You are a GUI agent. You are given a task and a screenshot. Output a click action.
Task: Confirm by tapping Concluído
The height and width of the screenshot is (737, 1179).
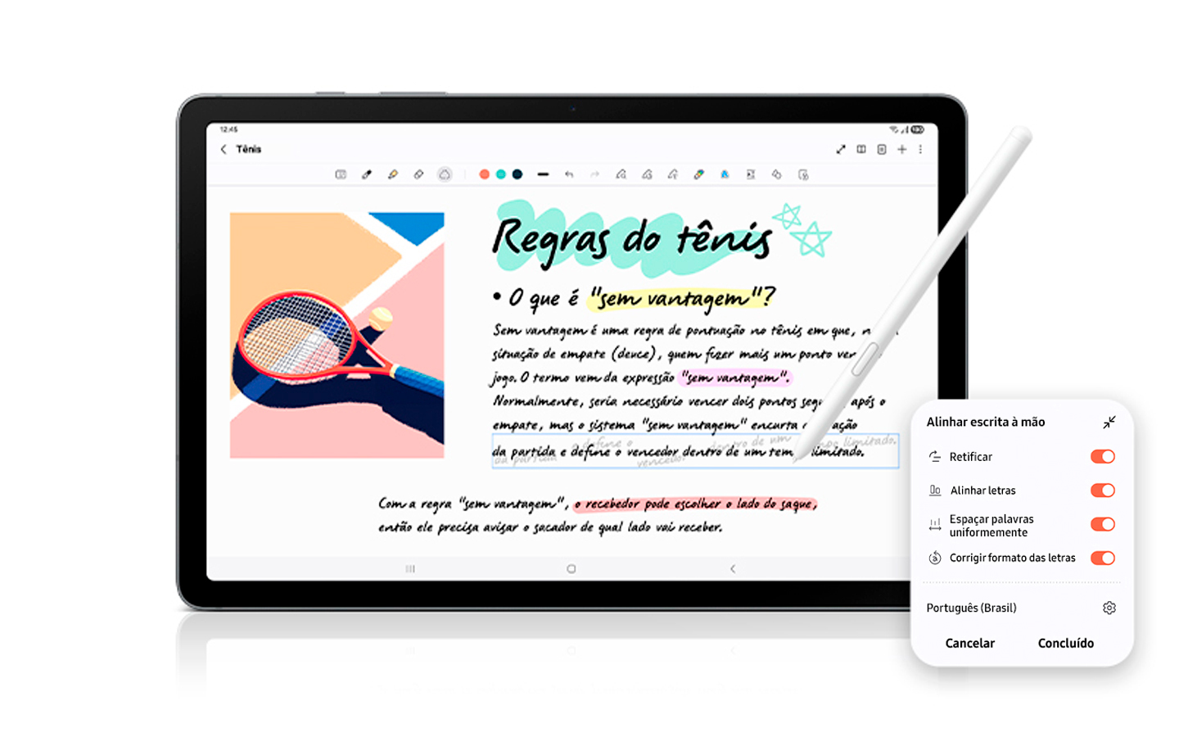coord(1065,644)
